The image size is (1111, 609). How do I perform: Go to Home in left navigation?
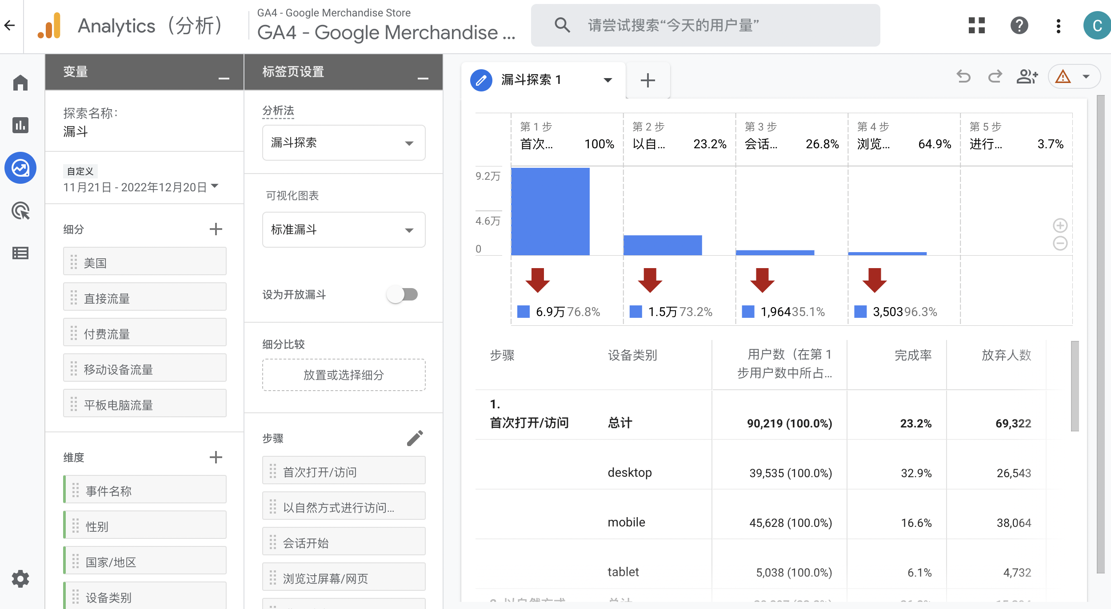point(20,83)
